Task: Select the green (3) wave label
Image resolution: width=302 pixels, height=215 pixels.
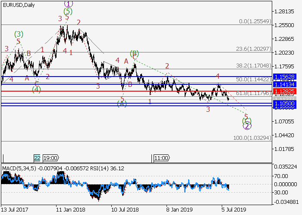Action: 18,34
